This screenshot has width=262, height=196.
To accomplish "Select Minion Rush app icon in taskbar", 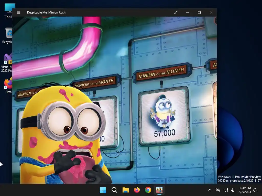I will click(x=159, y=190).
